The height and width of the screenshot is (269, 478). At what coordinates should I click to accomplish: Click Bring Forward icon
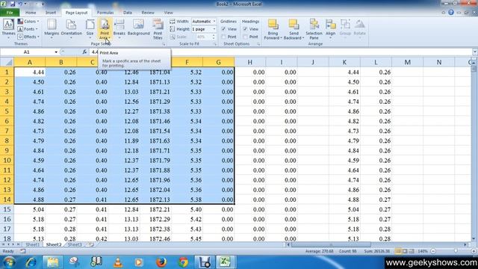tap(273, 25)
